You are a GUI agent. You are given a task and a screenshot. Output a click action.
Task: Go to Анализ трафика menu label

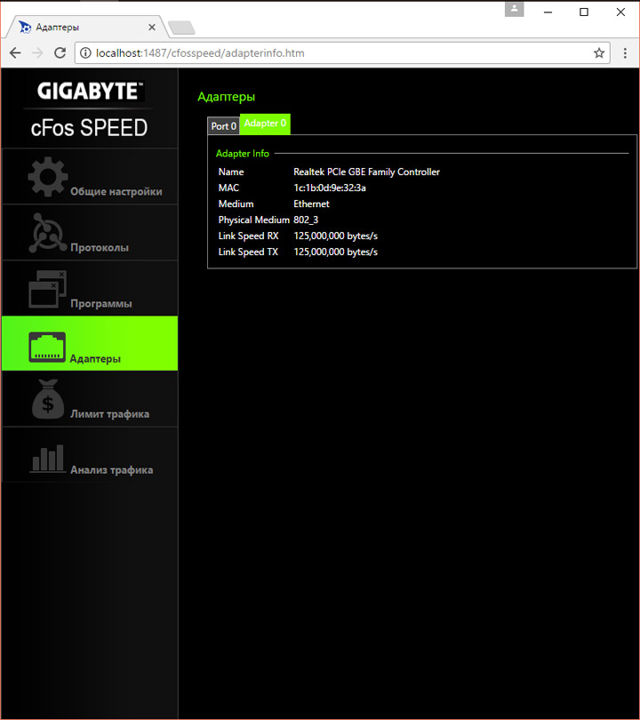click(x=112, y=469)
